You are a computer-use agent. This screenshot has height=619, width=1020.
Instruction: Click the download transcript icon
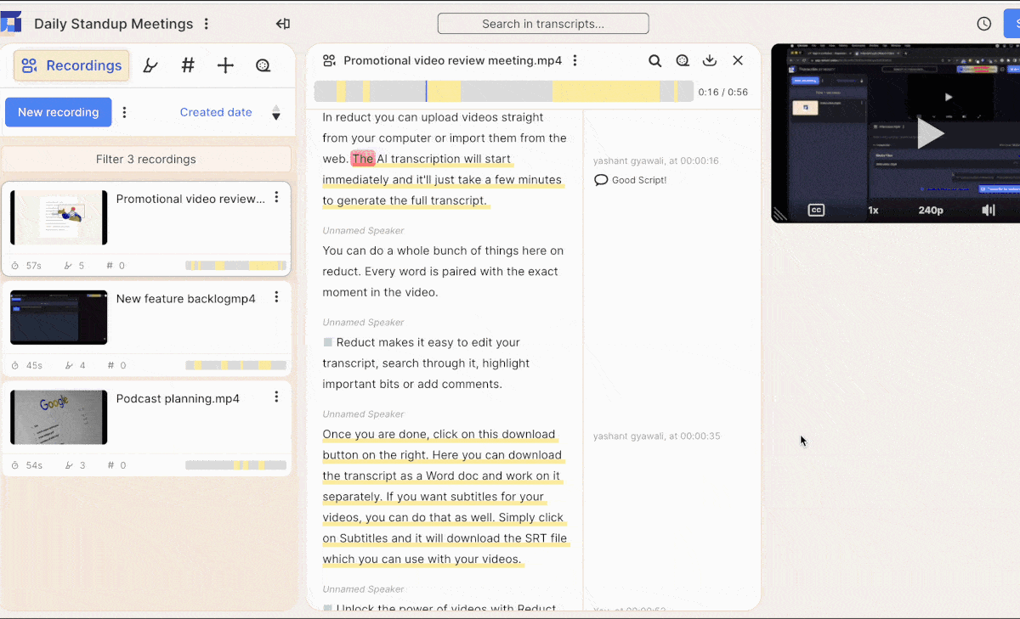point(710,61)
